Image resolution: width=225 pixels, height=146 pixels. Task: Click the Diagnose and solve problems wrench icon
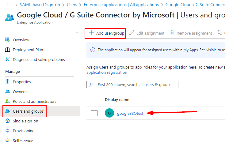(8, 59)
